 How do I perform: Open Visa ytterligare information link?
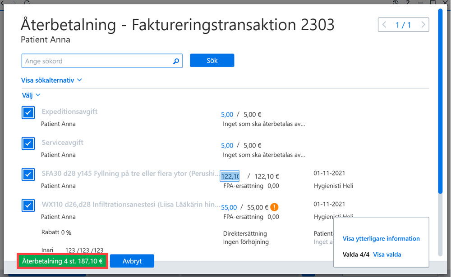tap(381, 239)
